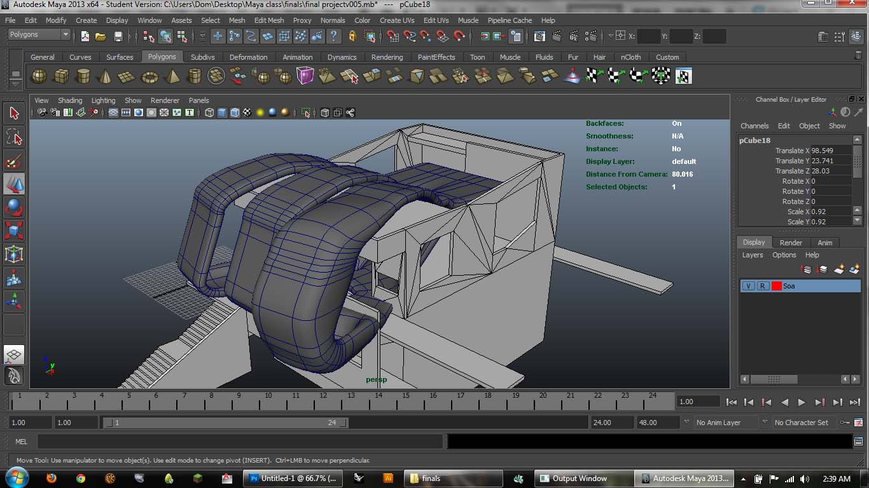Viewport: 869px width, 488px height.
Task: Pick the Rotate tool in the toolbox
Action: pos(14,208)
